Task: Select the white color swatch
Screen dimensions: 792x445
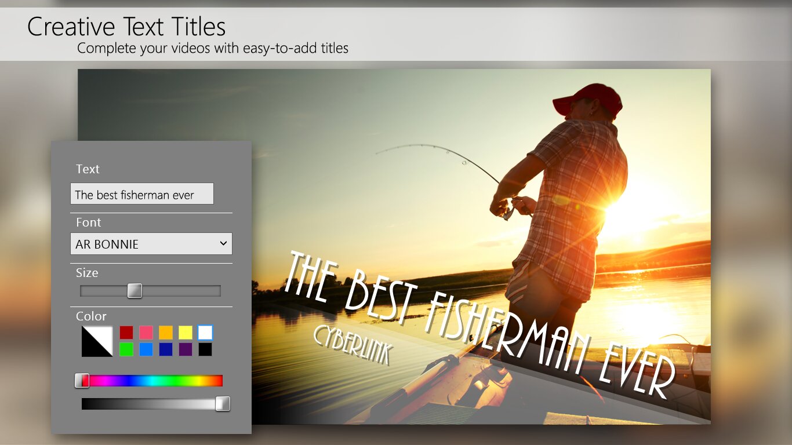Action: [x=205, y=333]
